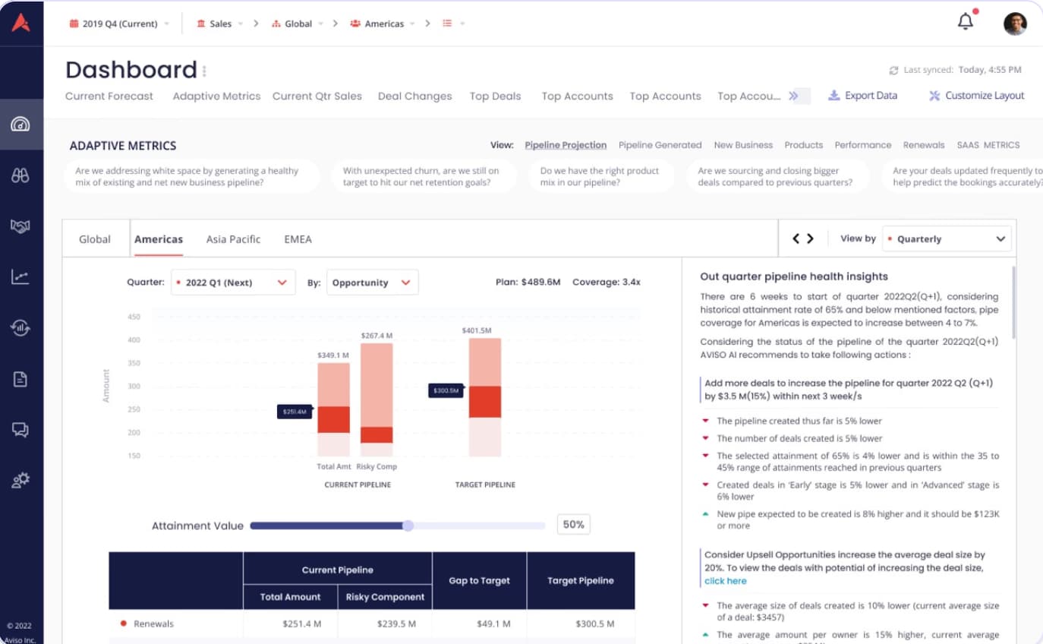
Task: Select the Deal Changes tab
Action: click(x=414, y=96)
